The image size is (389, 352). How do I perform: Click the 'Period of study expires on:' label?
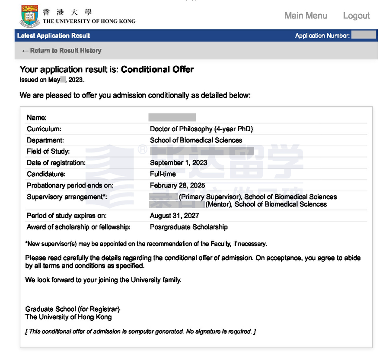(67, 216)
